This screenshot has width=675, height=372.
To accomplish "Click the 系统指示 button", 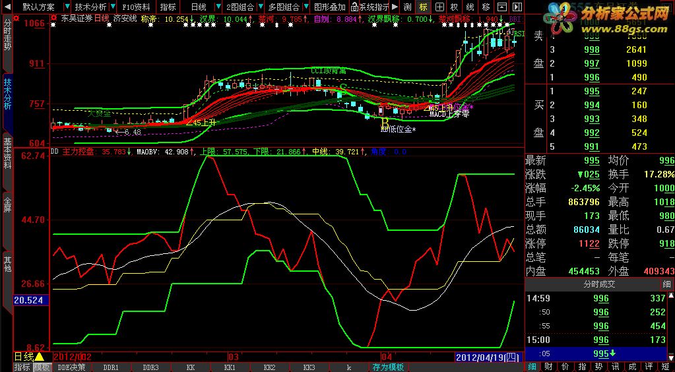I will point(374,7).
